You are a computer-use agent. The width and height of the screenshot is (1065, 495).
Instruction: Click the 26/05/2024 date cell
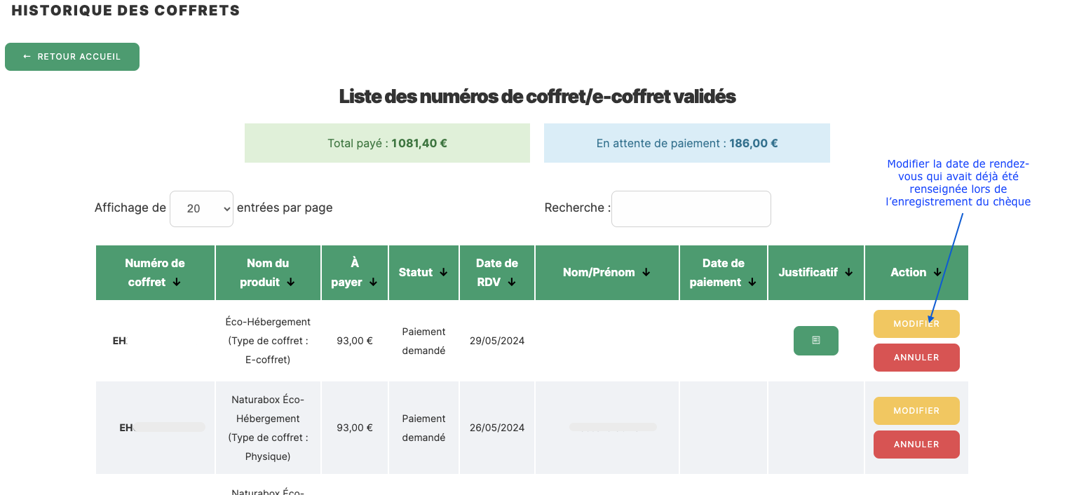pos(497,428)
